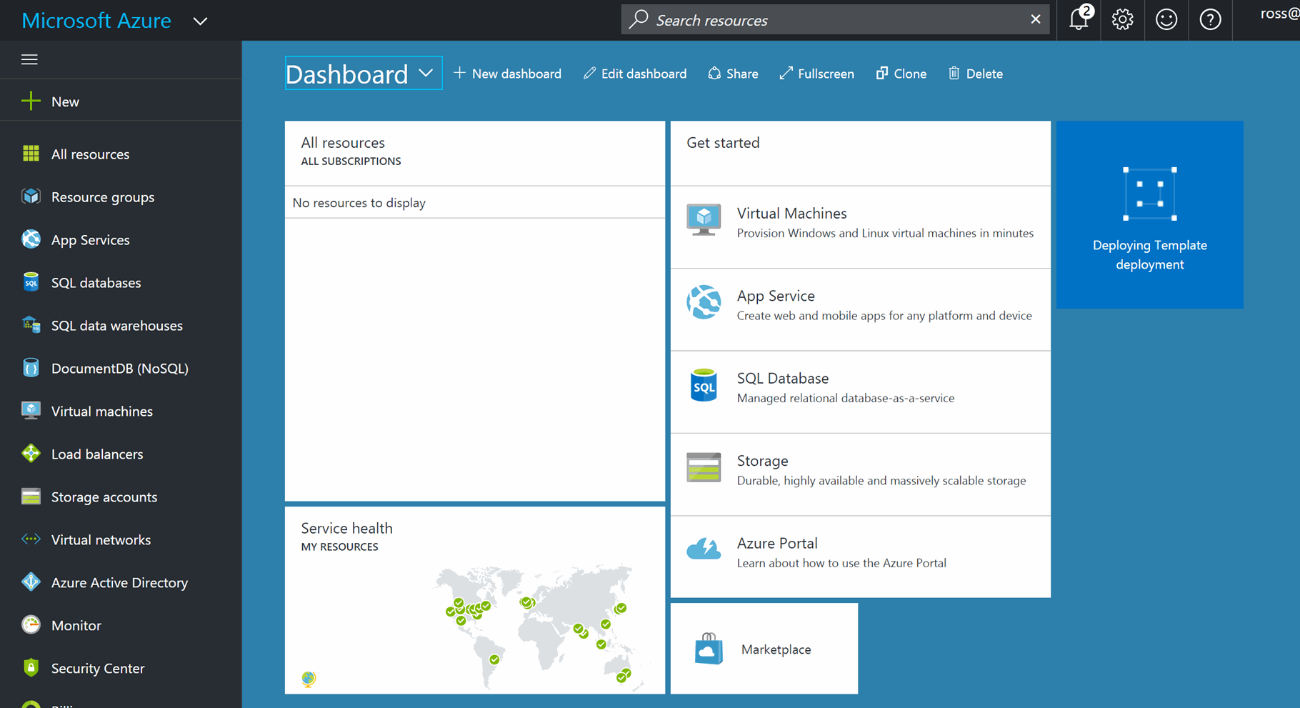This screenshot has width=1300, height=708.
Task: Click Virtual Machines icon in Get started
Action: [704, 220]
